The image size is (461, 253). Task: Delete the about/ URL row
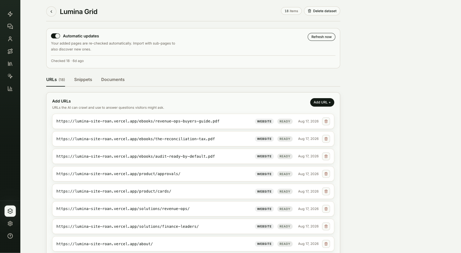[326, 244]
